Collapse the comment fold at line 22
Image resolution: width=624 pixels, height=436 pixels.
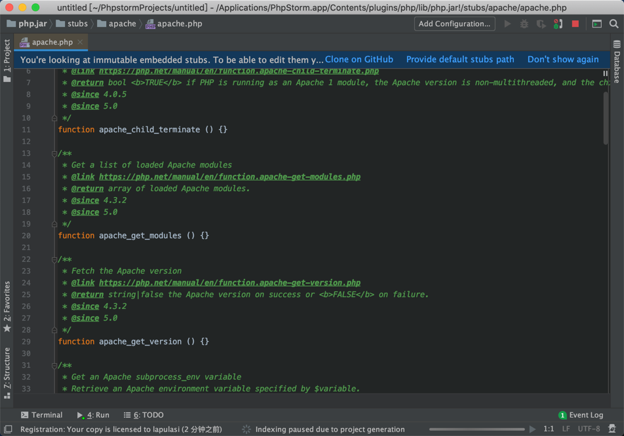pos(54,259)
